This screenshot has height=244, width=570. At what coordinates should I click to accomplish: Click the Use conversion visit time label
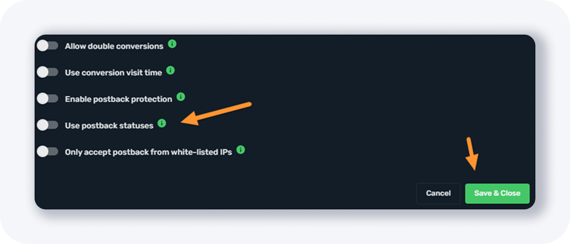click(x=113, y=73)
